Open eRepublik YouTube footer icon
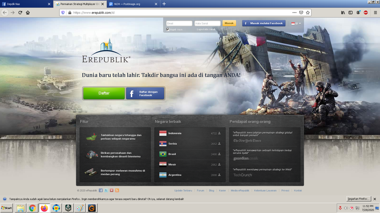Screen dimensions: 380x213 [x=112, y=191]
